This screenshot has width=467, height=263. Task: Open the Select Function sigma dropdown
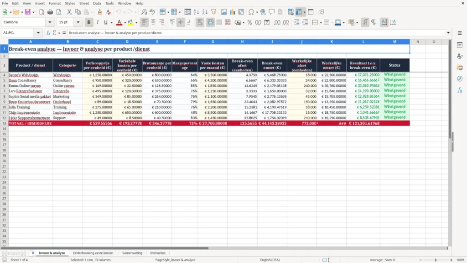coord(59,33)
